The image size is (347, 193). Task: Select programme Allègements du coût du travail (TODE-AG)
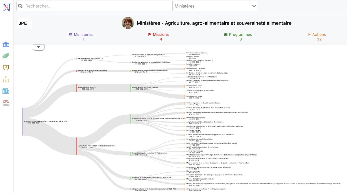coord(154,190)
